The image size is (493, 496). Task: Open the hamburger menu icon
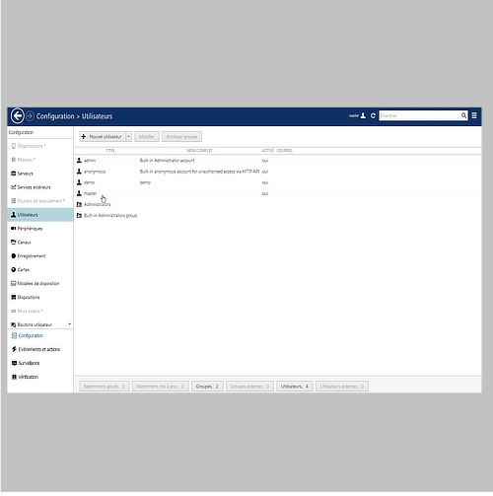tap(474, 115)
